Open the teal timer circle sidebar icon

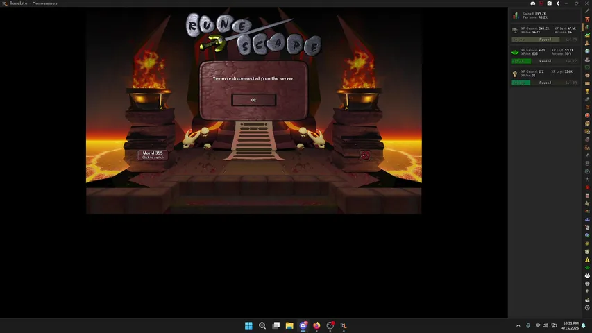coord(587,171)
